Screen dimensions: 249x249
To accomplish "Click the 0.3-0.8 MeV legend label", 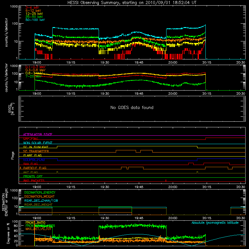I will pos(35,70).
